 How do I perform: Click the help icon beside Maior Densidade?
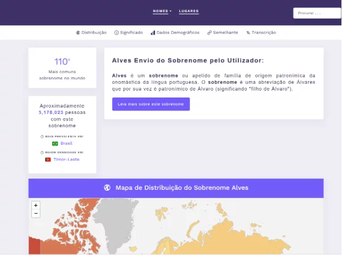pos(42,152)
